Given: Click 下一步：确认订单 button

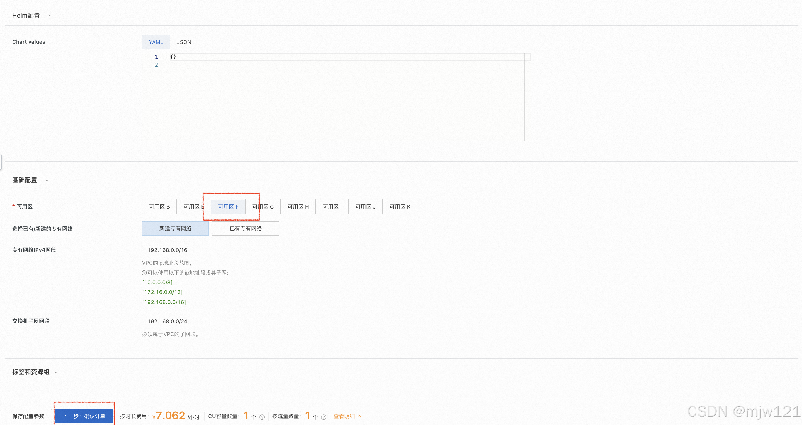Looking at the screenshot, I should pos(84,416).
